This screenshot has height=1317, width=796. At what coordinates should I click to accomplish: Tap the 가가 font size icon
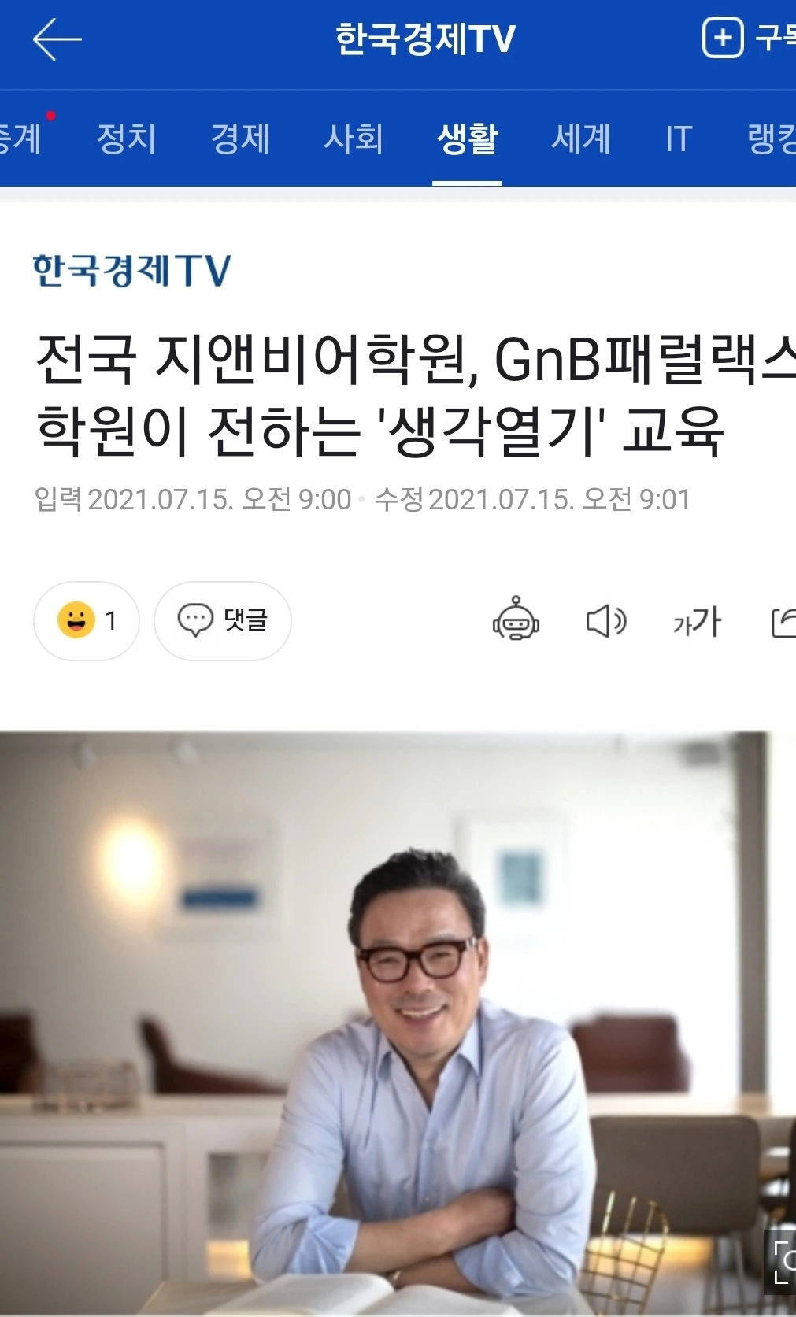pyautogui.click(x=698, y=621)
